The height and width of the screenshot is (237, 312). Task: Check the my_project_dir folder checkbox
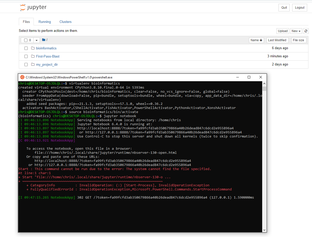(x=26, y=64)
